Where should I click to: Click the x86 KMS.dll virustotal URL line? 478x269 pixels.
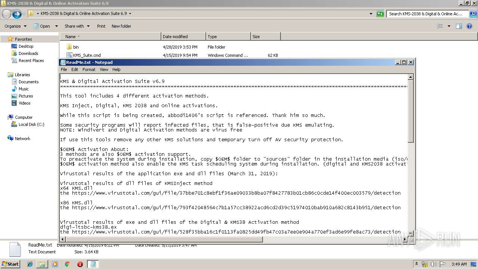click(230, 207)
